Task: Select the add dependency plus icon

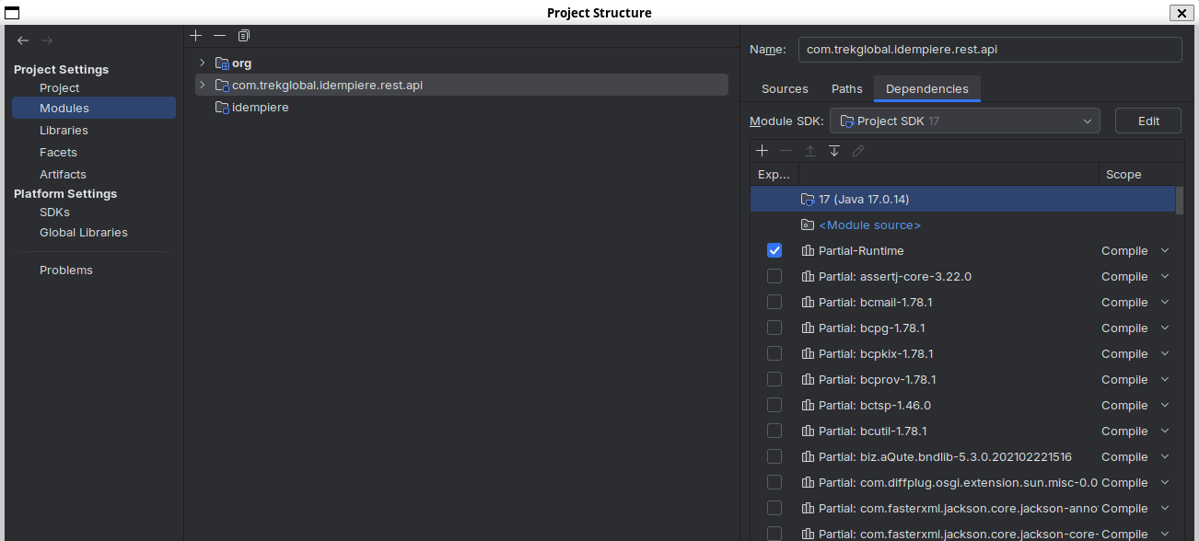Action: (762, 150)
